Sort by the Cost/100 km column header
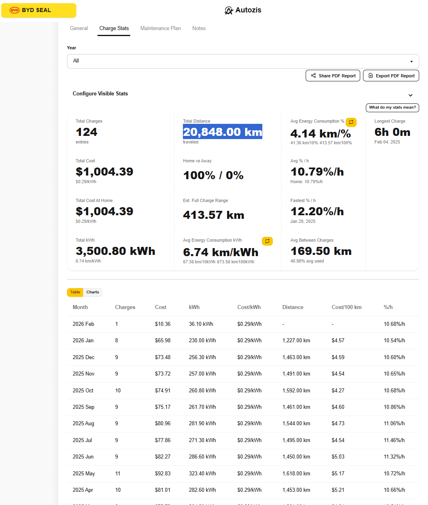The width and height of the screenshot is (428, 505). [346, 307]
